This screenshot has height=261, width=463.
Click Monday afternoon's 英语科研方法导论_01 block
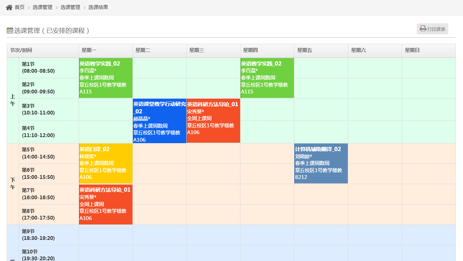click(x=105, y=205)
